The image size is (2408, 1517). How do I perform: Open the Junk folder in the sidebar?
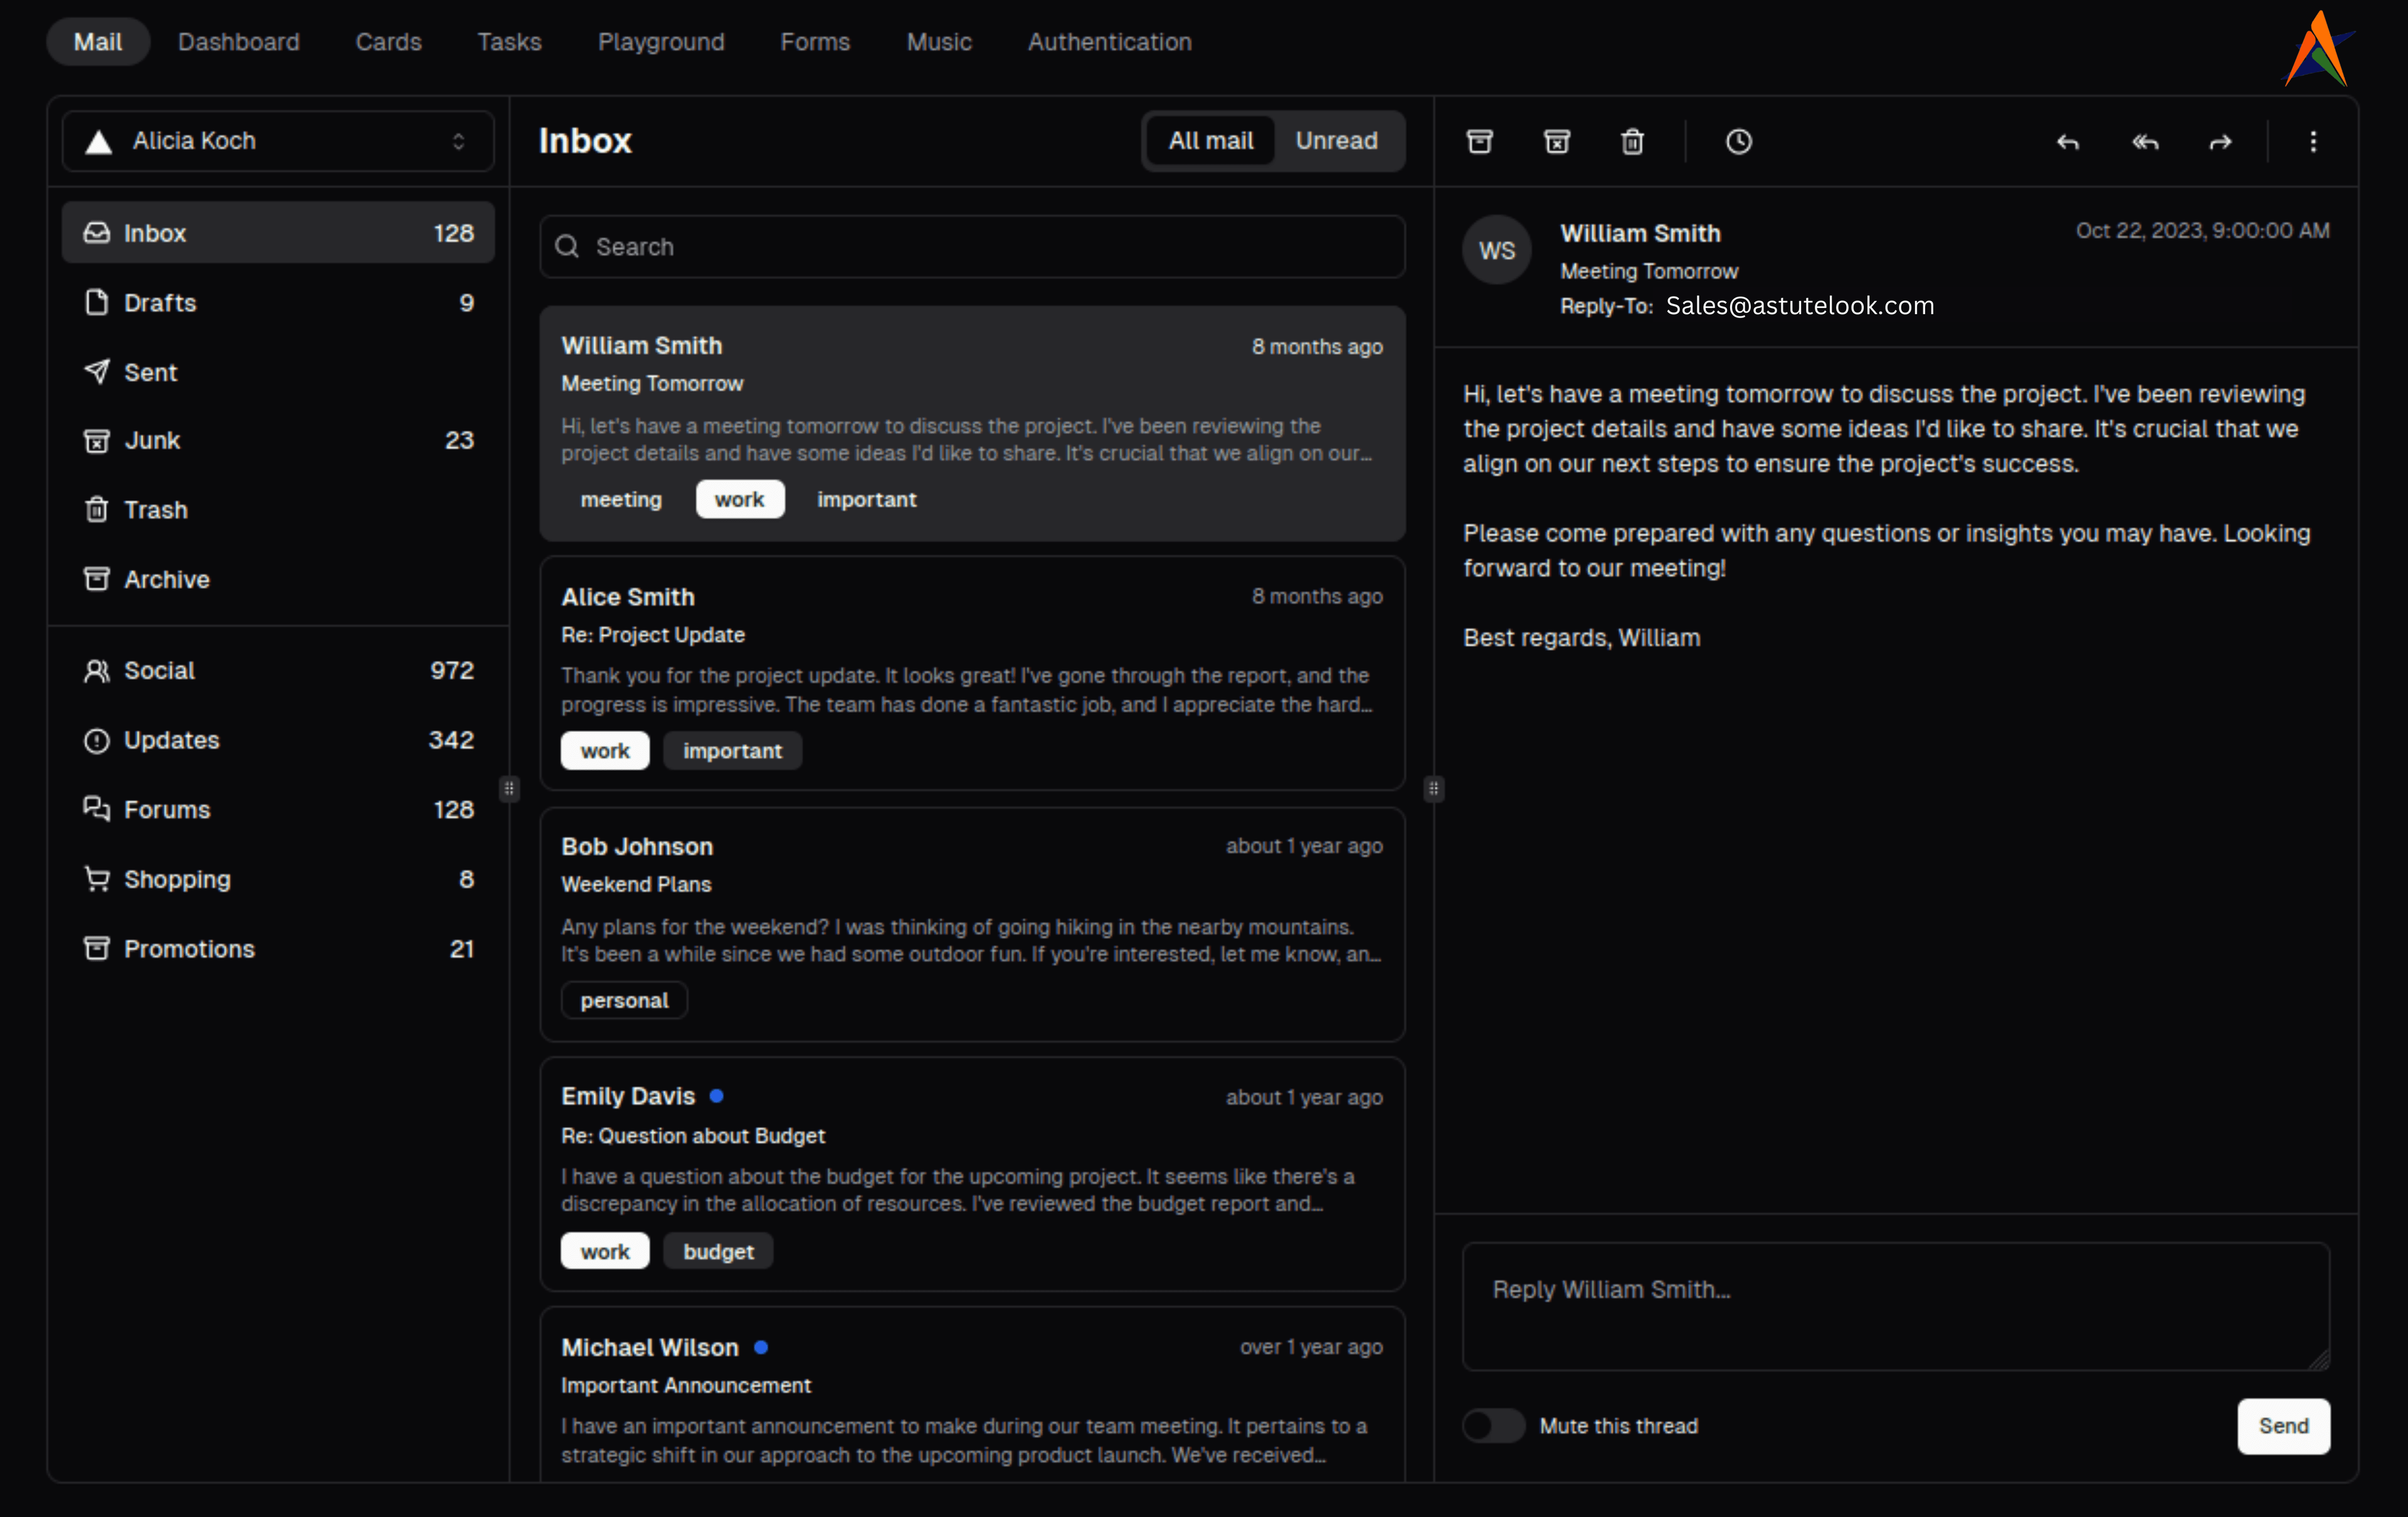[x=152, y=439]
